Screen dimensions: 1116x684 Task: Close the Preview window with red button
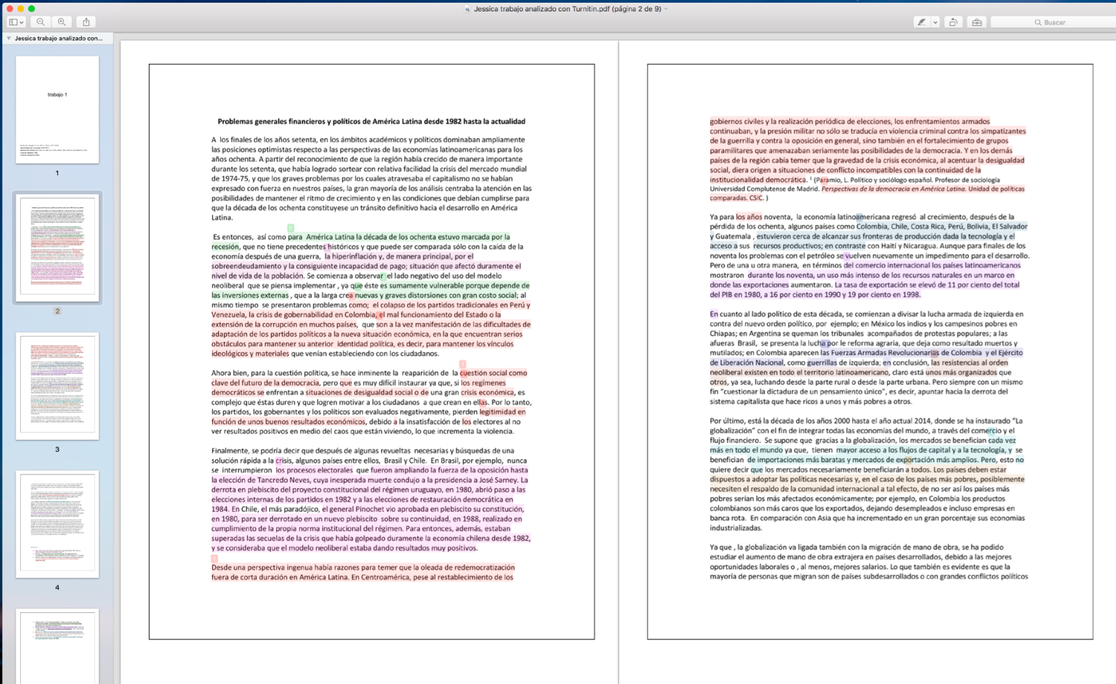[x=9, y=9]
